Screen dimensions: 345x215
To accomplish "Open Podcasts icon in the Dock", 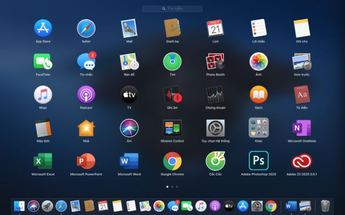I will point(215,206).
